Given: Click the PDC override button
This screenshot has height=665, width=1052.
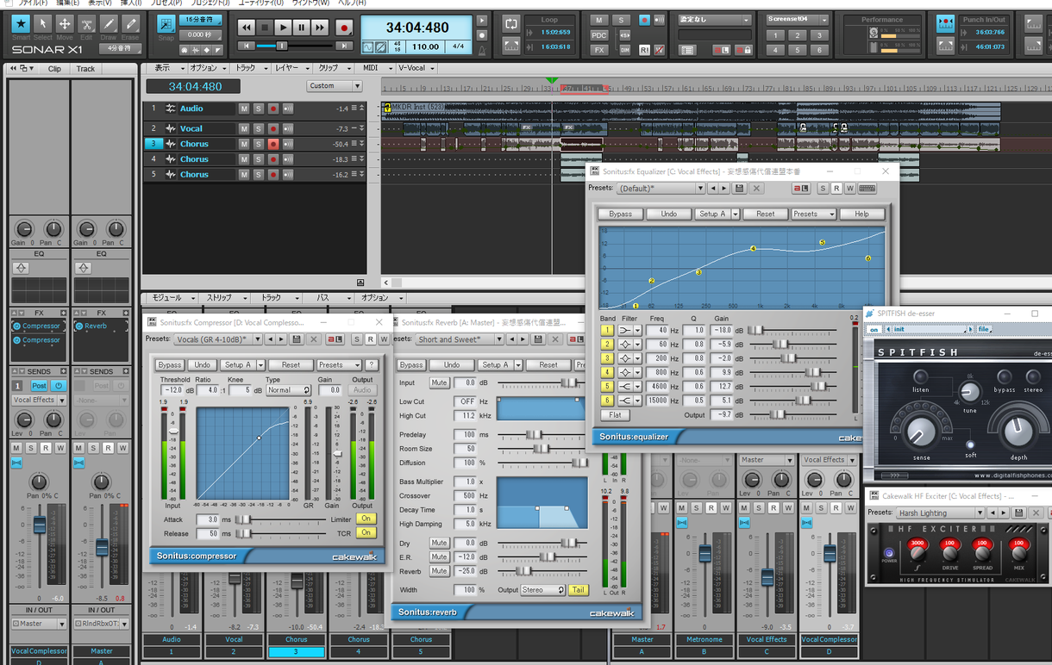Looking at the screenshot, I should click(x=599, y=35).
